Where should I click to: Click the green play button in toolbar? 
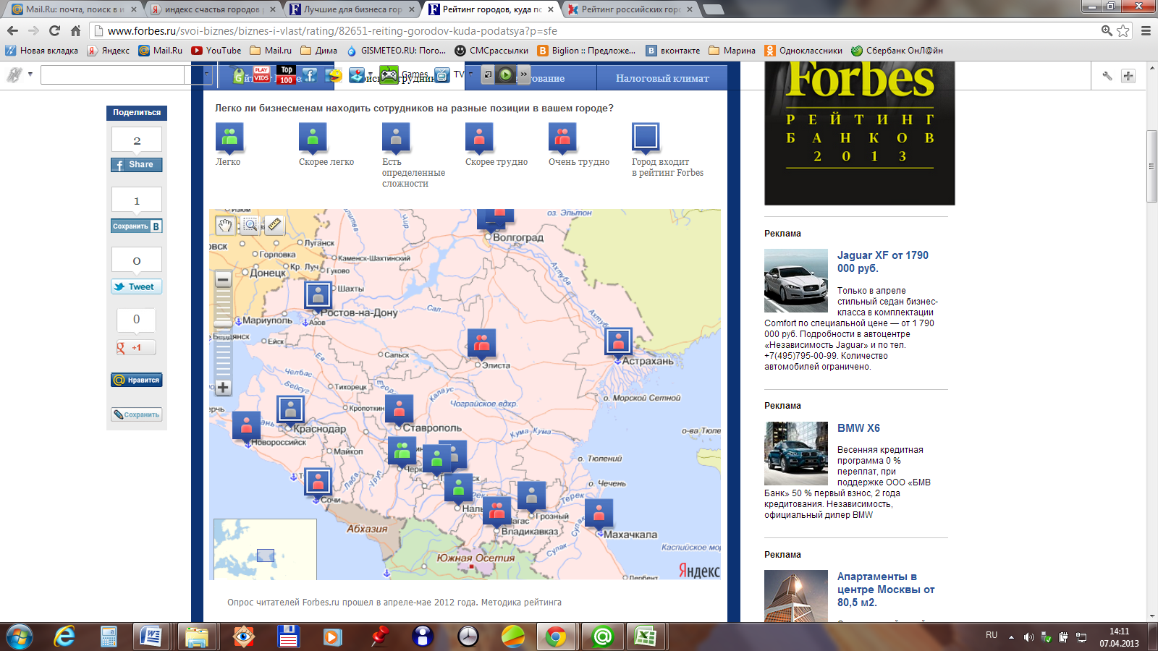[x=505, y=75]
